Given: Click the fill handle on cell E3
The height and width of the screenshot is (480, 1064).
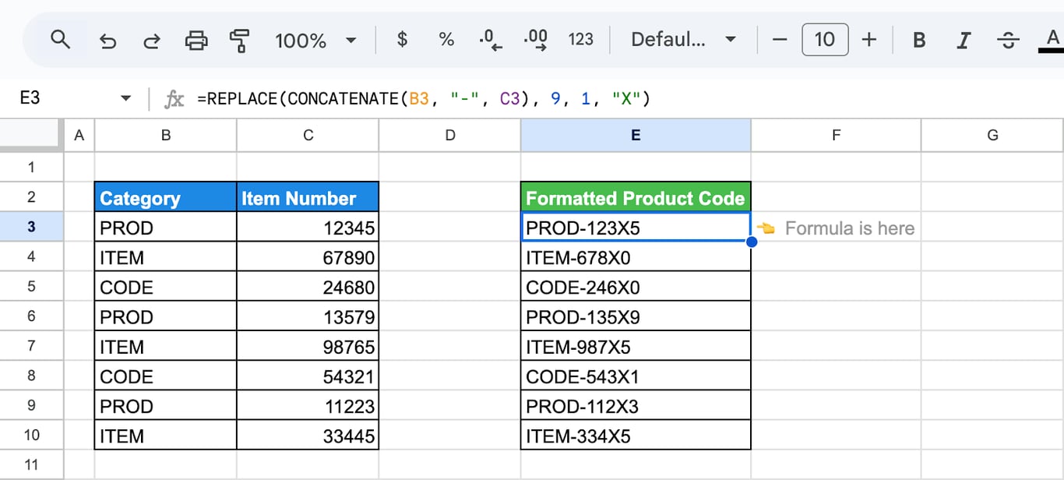Looking at the screenshot, I should pos(752,242).
